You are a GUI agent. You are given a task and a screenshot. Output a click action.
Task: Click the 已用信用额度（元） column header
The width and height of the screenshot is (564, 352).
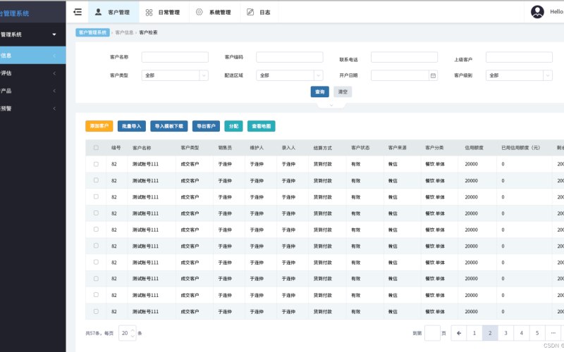521,148
